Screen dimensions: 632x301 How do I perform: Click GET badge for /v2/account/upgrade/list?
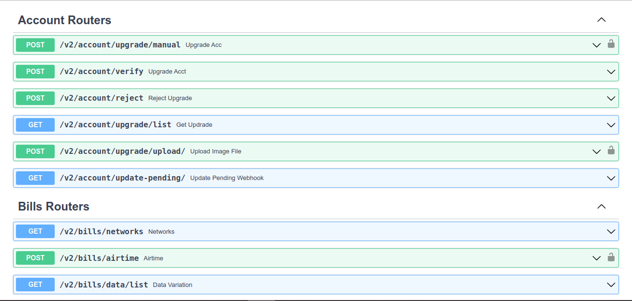(35, 125)
